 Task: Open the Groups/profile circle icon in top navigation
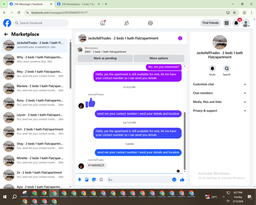tap(151, 23)
